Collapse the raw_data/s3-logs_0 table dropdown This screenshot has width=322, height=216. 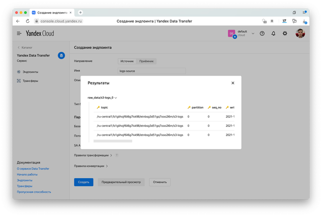click(116, 98)
